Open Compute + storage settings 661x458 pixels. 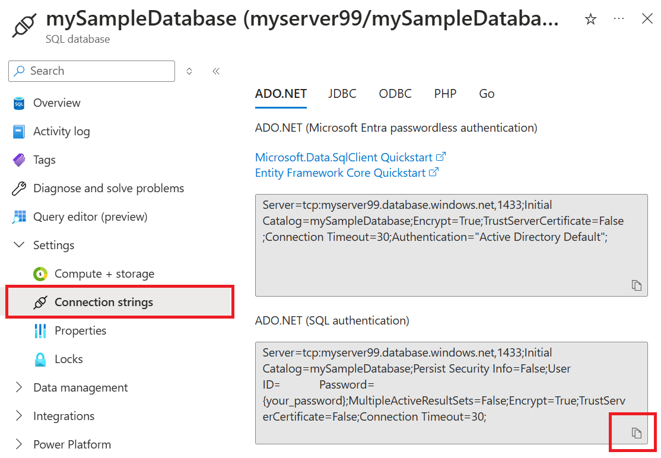click(x=104, y=273)
